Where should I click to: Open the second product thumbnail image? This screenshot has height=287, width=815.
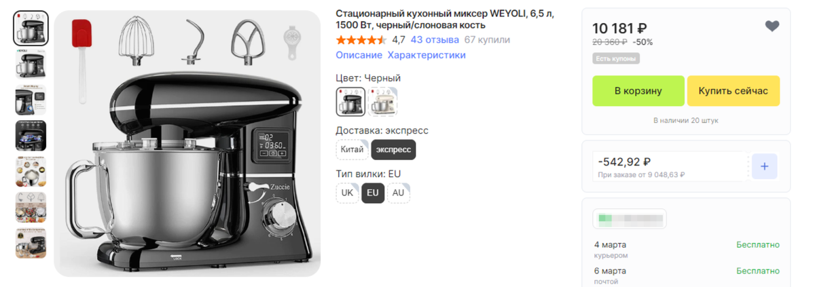pyautogui.click(x=31, y=65)
